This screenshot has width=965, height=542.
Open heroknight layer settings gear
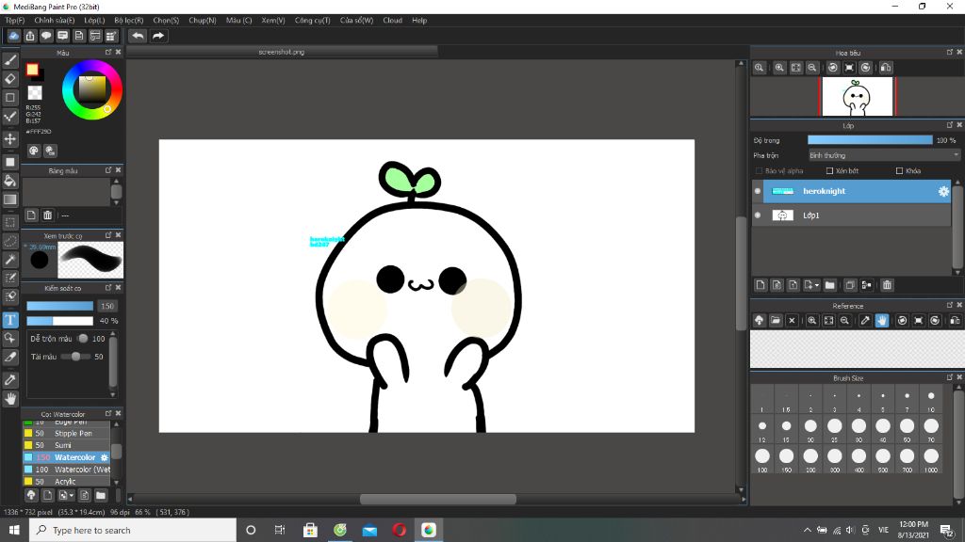click(x=943, y=191)
